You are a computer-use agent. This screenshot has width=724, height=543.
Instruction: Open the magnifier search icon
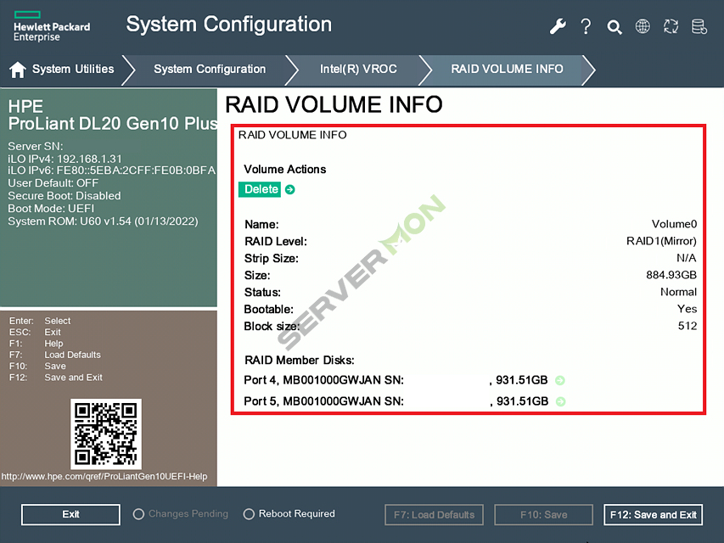point(615,27)
